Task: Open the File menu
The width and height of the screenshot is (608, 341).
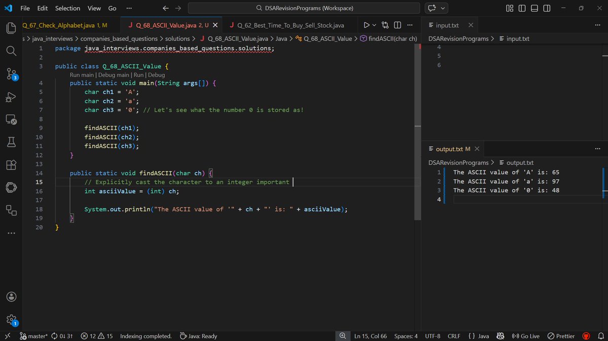Action: [x=25, y=8]
